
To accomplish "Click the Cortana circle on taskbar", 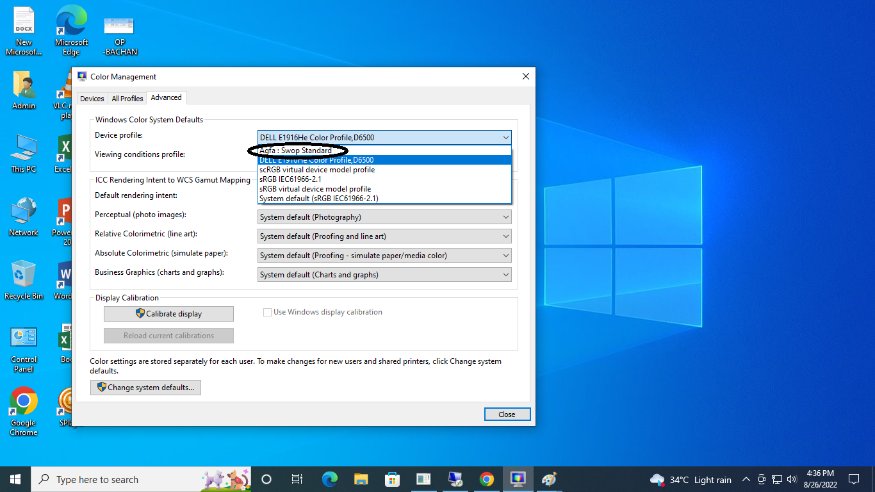I will (266, 479).
